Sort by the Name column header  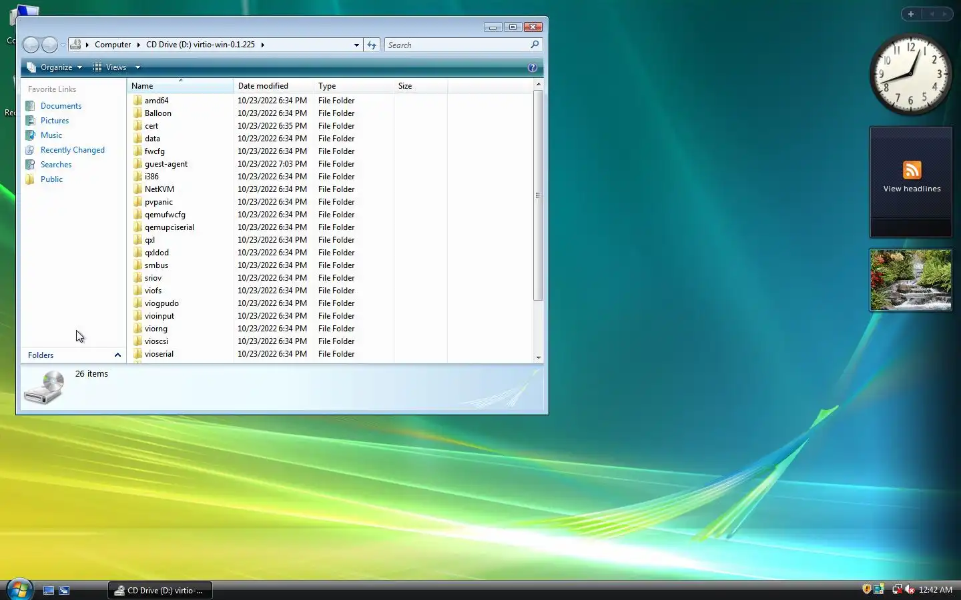(x=180, y=86)
